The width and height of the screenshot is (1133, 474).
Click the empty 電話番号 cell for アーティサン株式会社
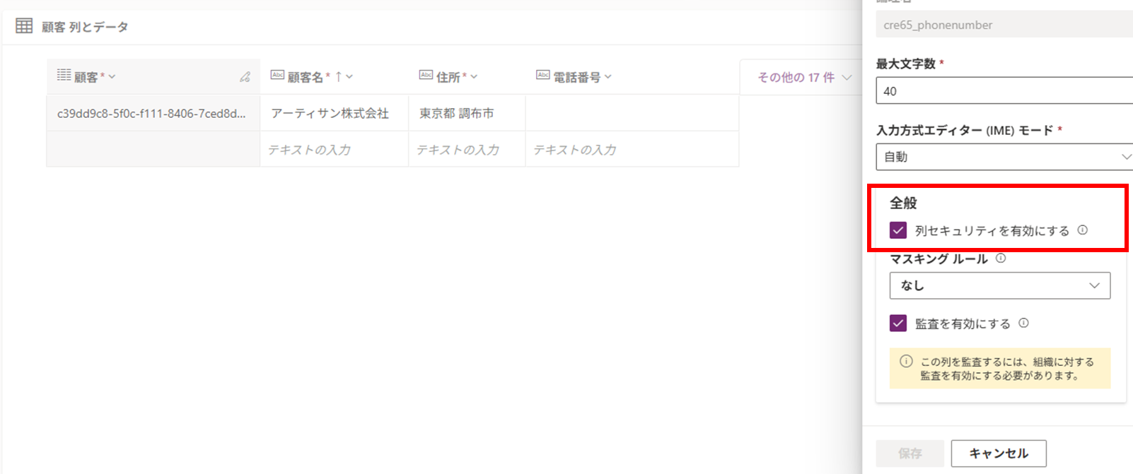[x=632, y=113]
